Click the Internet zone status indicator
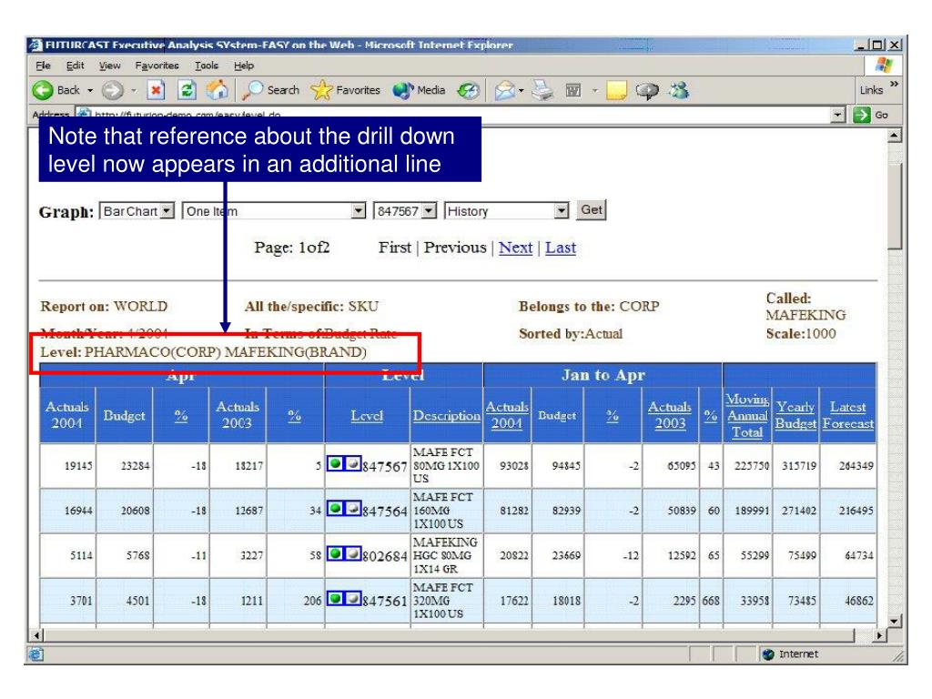Image resolution: width=932 pixels, height=699 pixels. point(791,653)
